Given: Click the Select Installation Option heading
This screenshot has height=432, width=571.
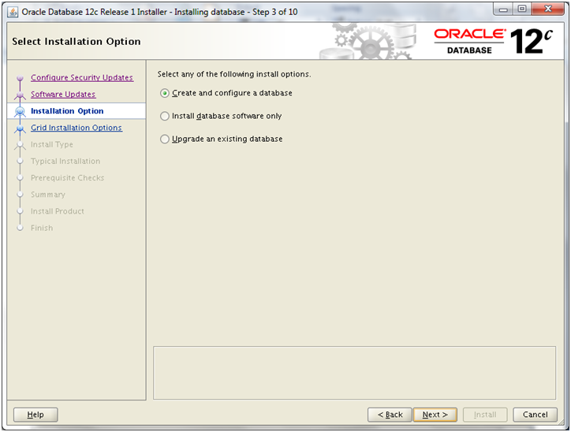Looking at the screenshot, I should coord(77,42).
